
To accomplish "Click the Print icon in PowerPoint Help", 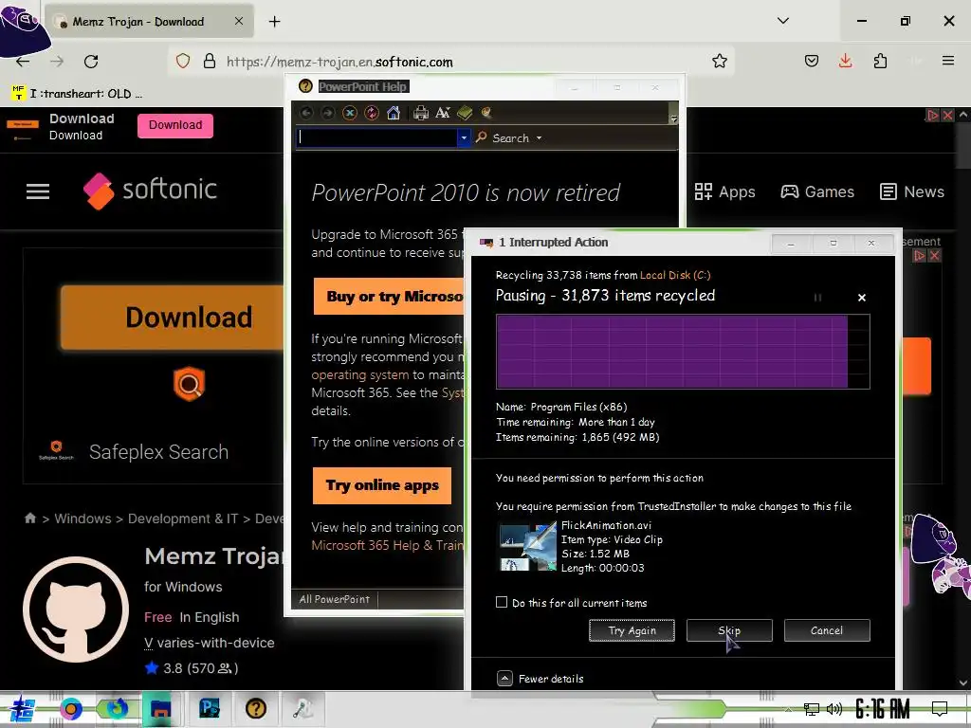I will [420, 113].
